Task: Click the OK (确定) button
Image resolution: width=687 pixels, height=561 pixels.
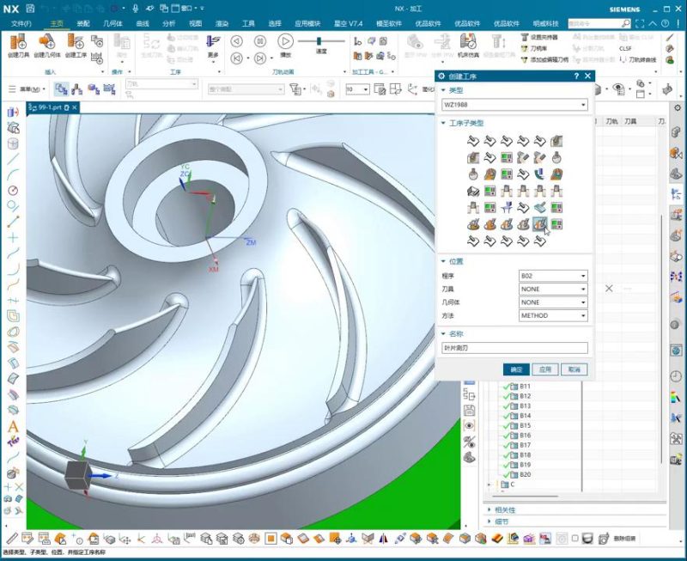Action: click(516, 369)
